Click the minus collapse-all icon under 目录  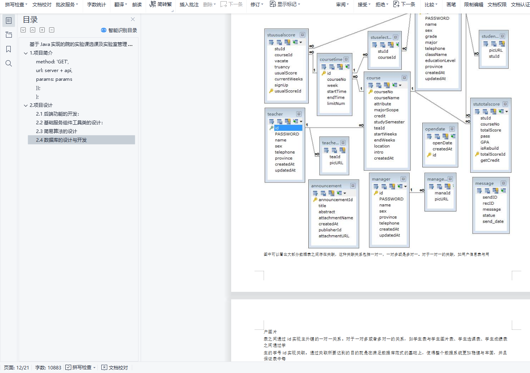[52, 30]
